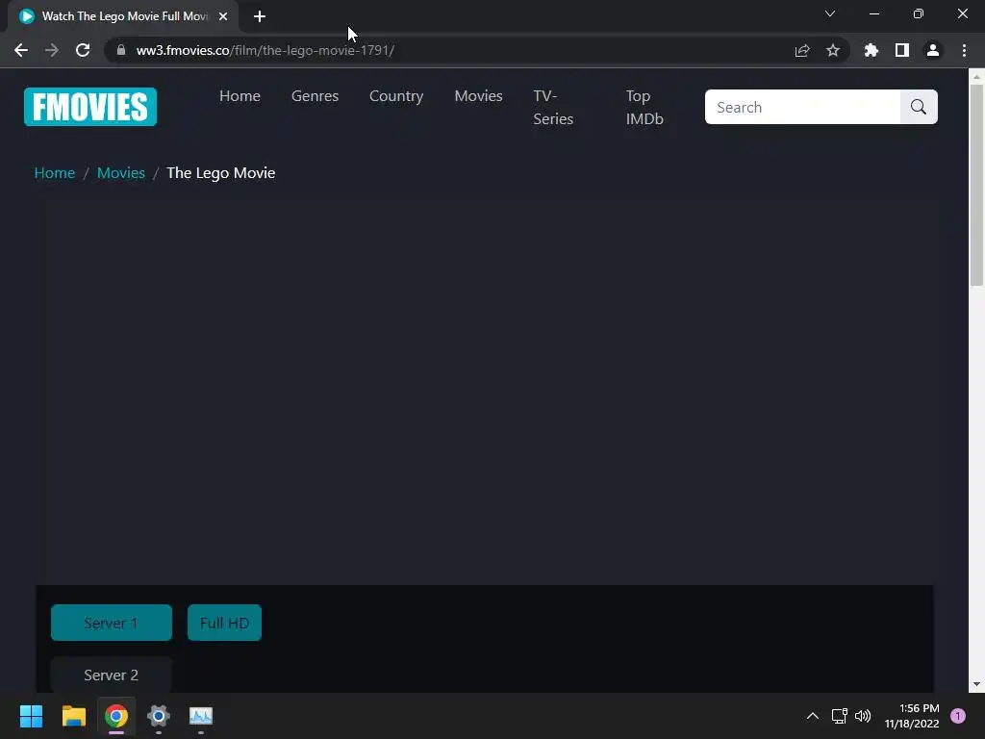
Task: Open the TV-Series nav item
Action: pos(553,108)
